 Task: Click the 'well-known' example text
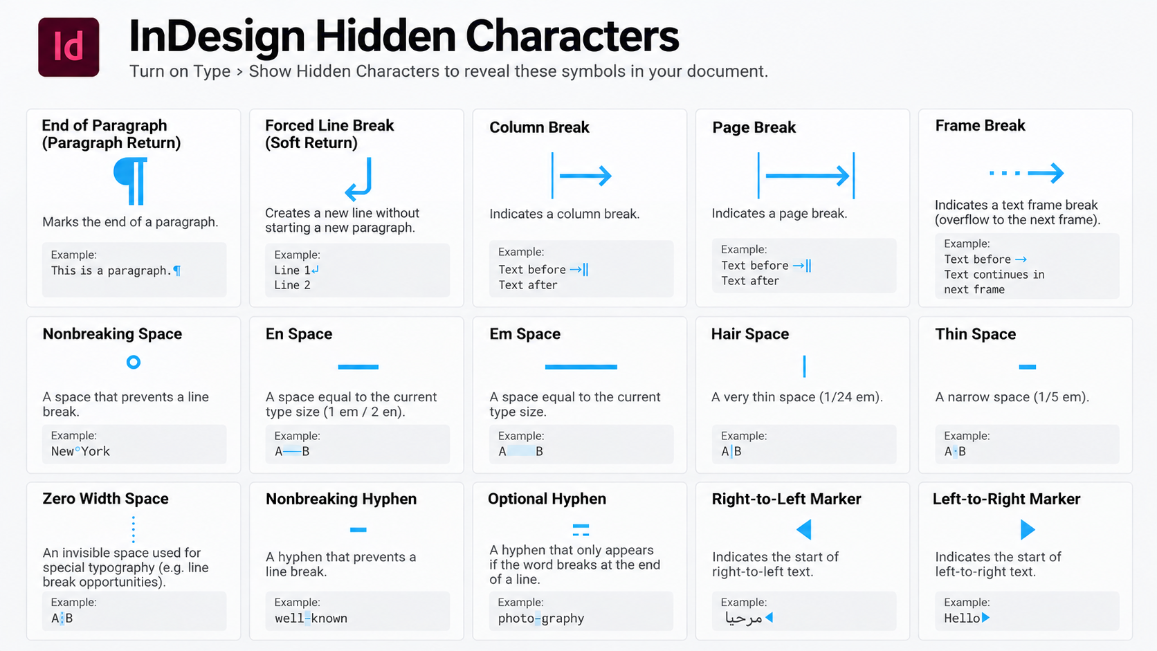[311, 618]
